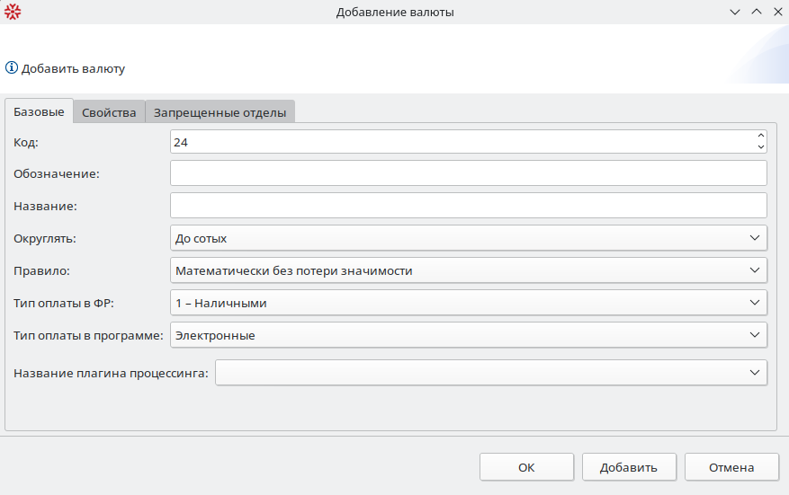Click the Обозначение text field
Image resolution: width=789 pixels, height=495 pixels.
[x=468, y=173]
